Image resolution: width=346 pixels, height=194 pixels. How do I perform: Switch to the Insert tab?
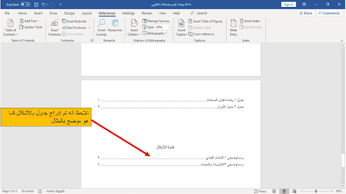[x=38, y=13]
